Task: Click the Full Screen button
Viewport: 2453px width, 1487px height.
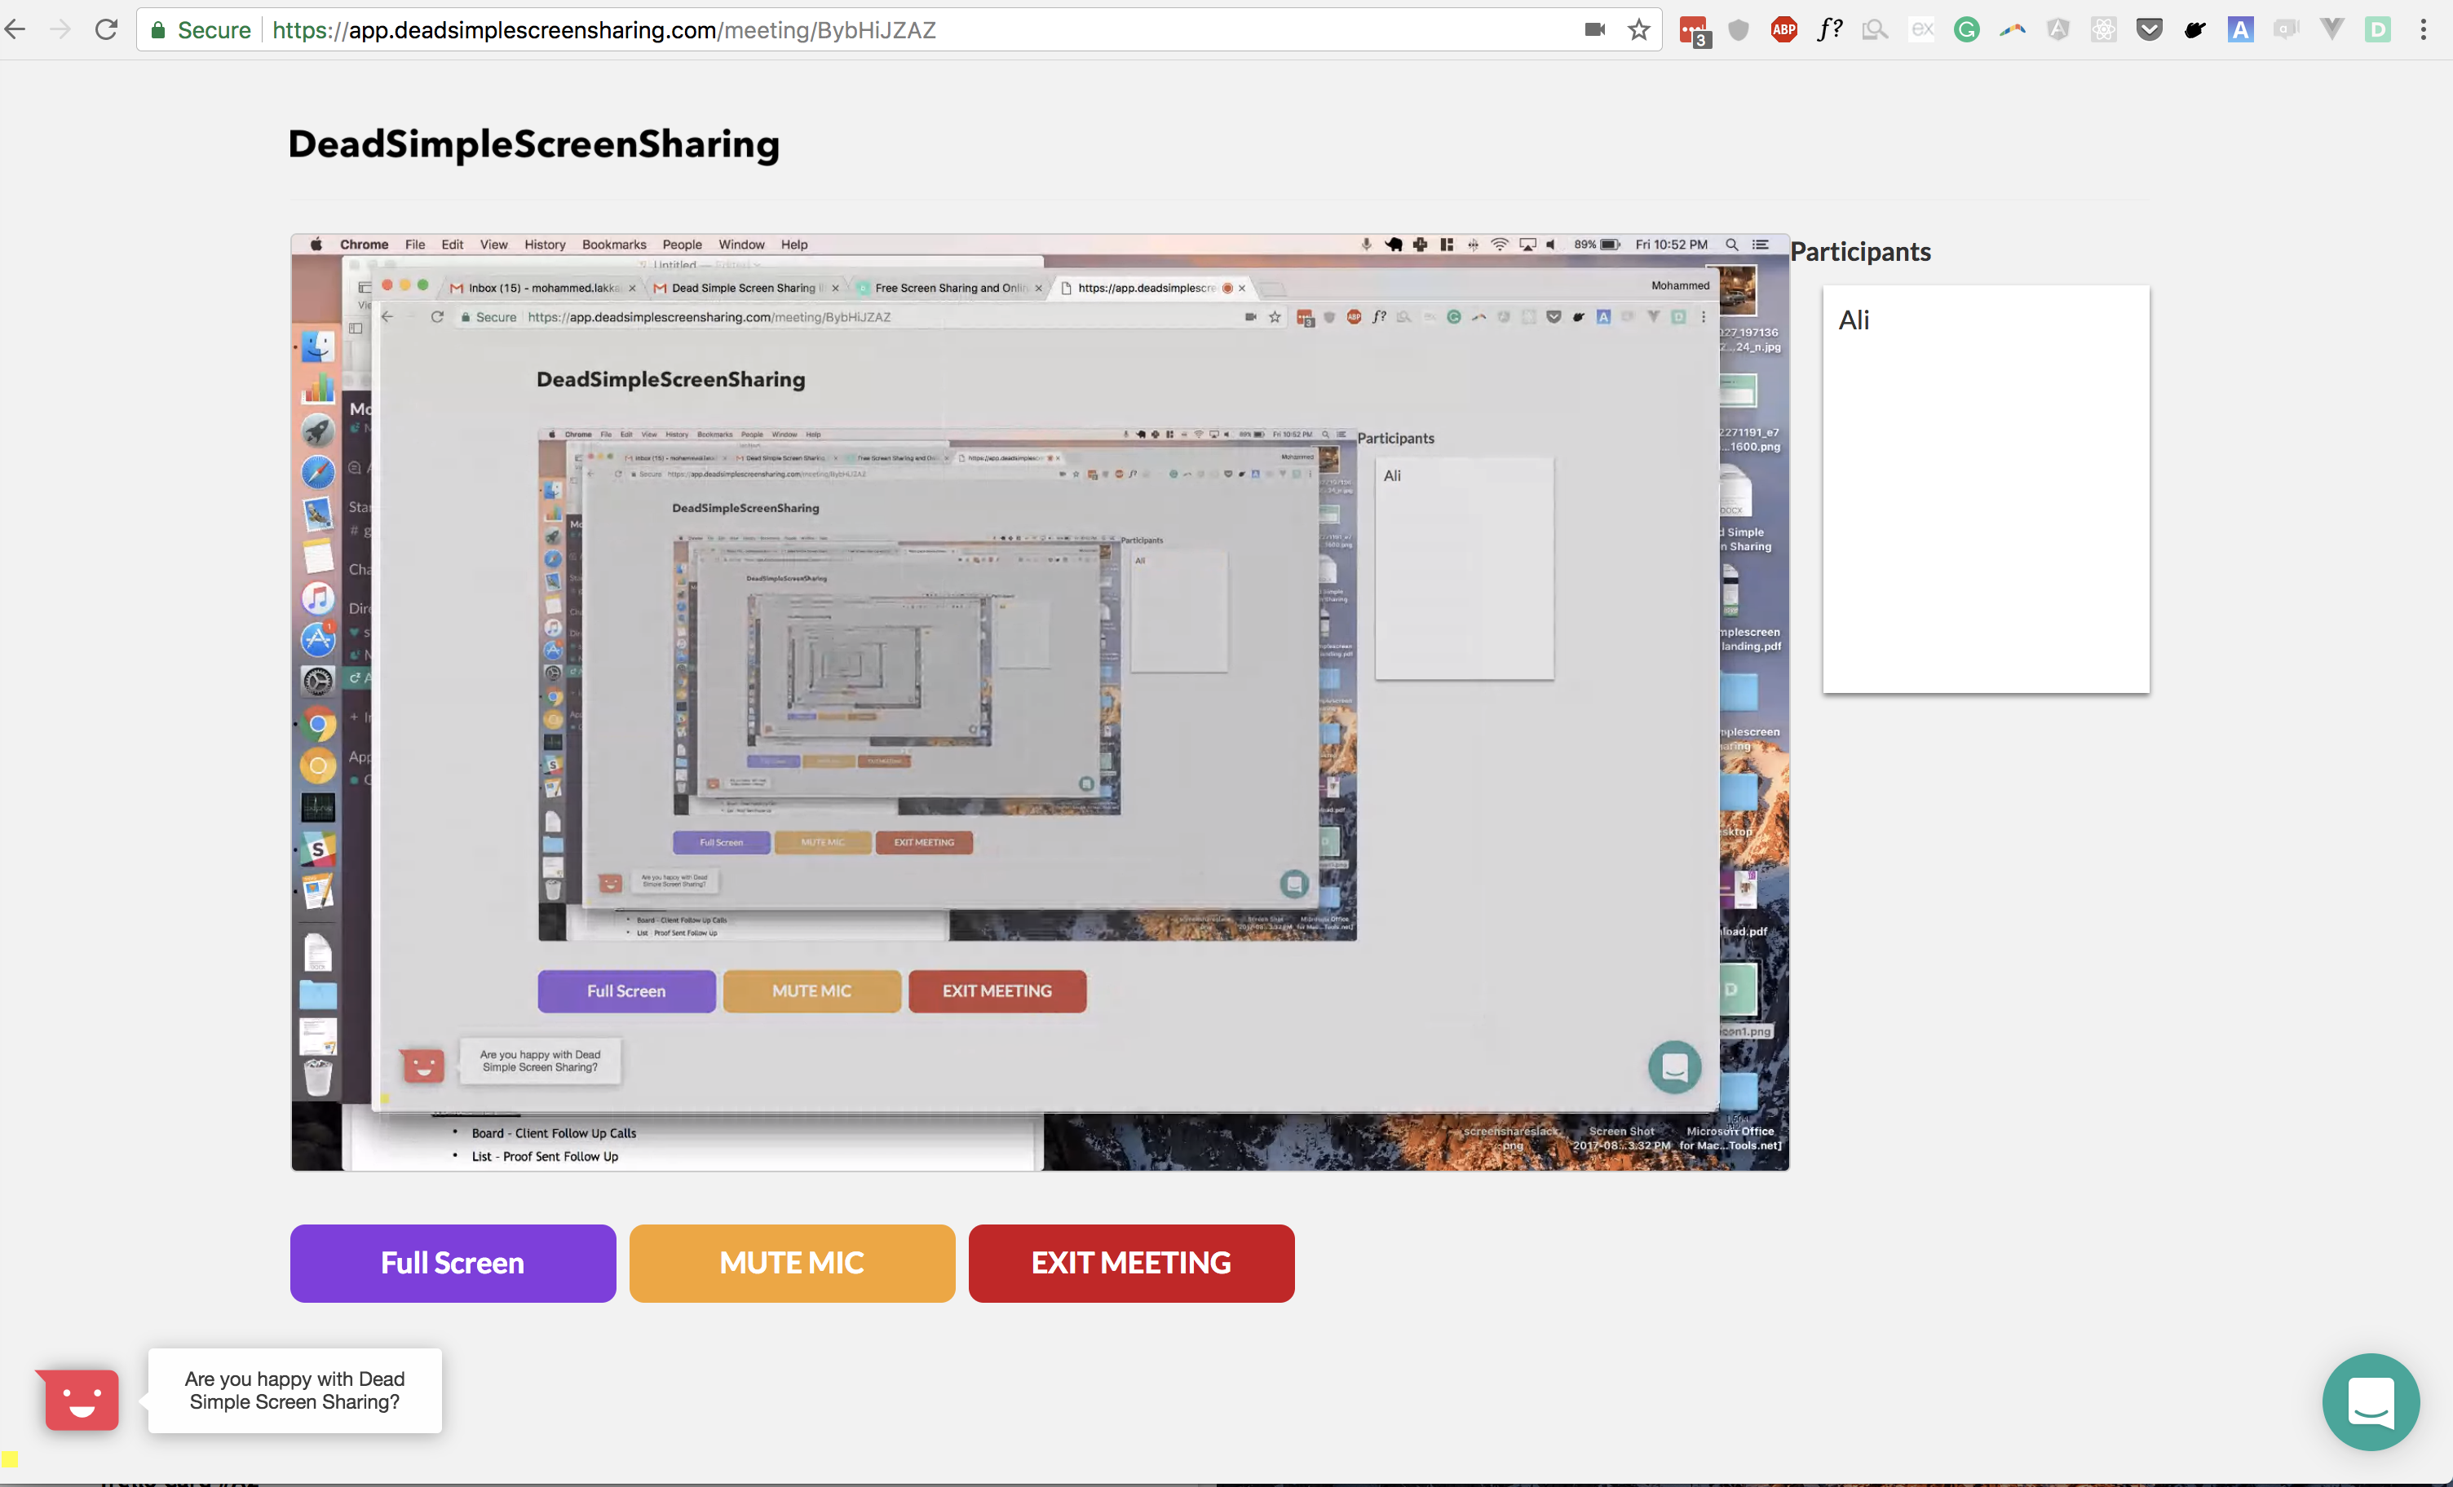Action: point(452,1263)
